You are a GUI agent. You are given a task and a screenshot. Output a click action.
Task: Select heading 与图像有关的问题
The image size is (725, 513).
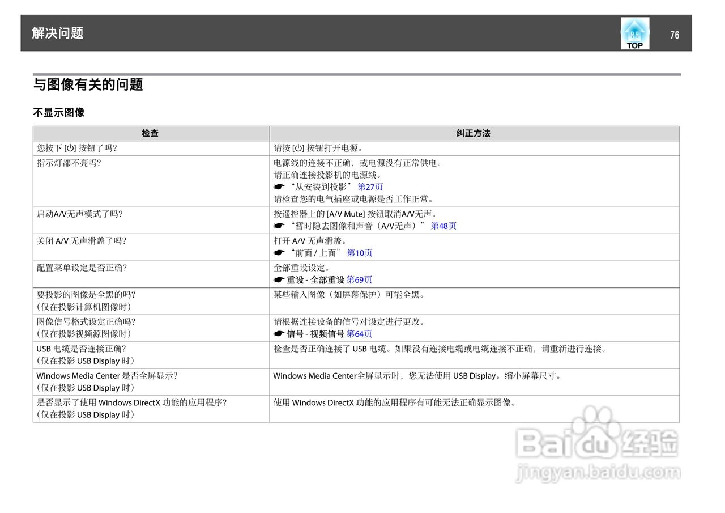pyautogui.click(x=88, y=84)
